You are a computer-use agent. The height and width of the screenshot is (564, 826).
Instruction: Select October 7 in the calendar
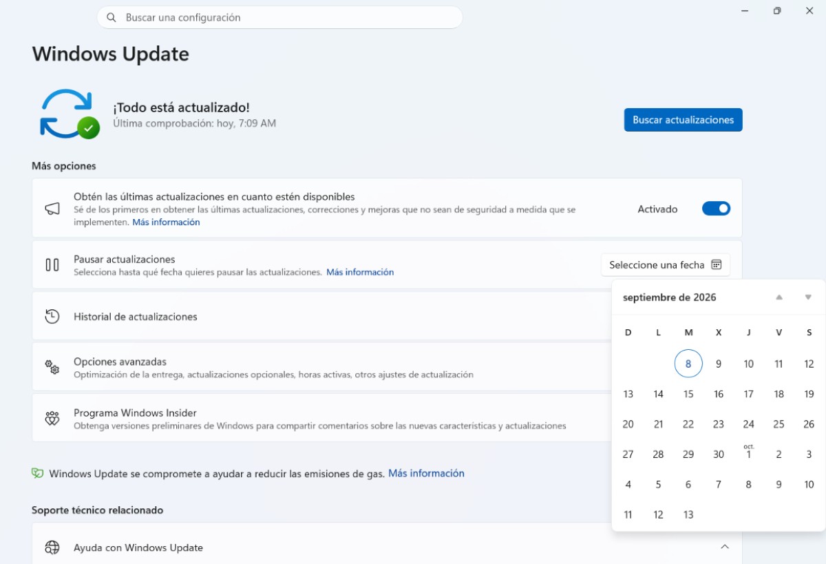pos(719,484)
